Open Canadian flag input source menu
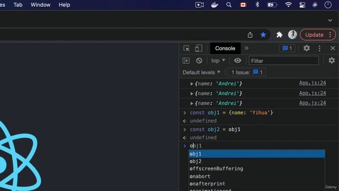 click(x=243, y=5)
